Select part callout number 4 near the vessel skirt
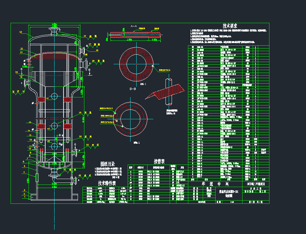 click(24, 172)
